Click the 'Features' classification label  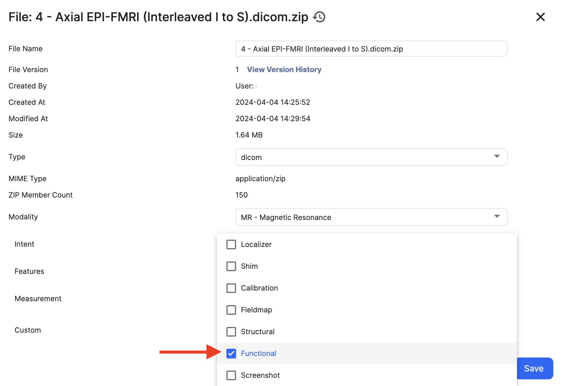[x=29, y=271]
